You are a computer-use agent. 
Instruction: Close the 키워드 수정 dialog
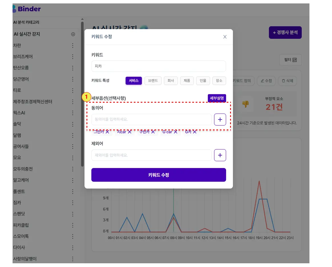click(225, 37)
